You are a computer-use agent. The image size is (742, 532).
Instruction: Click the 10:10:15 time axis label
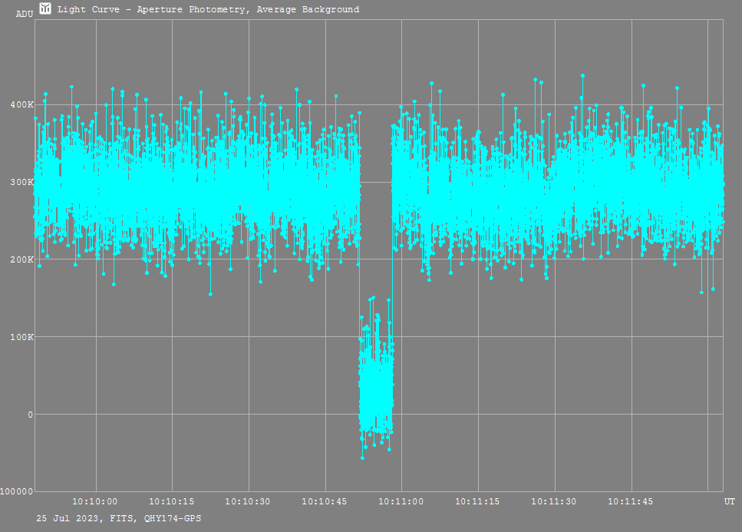pyautogui.click(x=171, y=502)
